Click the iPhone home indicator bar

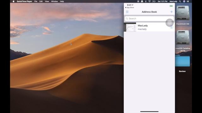149,111
